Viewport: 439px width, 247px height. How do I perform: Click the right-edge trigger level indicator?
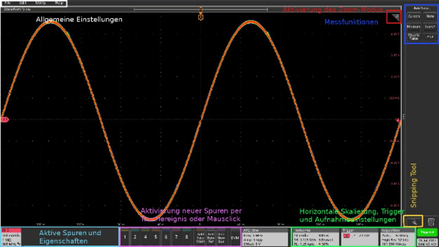click(399, 120)
